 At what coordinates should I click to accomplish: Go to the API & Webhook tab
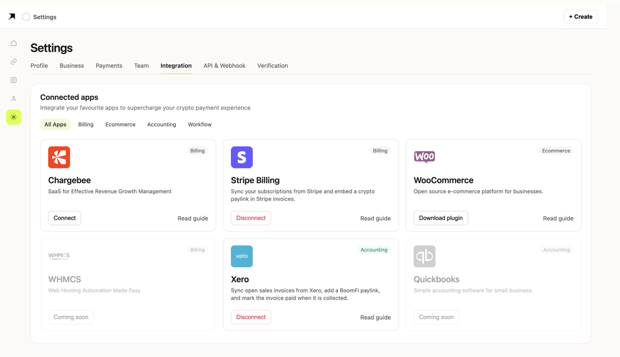point(224,66)
